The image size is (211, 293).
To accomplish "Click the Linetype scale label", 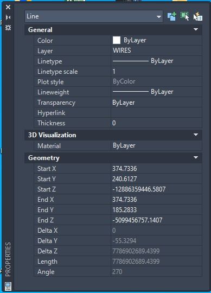I will tap(57, 72).
